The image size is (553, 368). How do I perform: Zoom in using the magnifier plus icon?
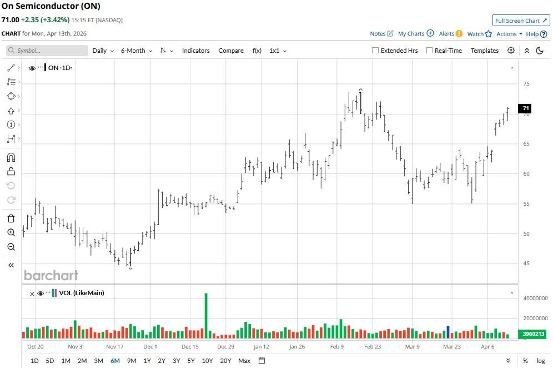point(11,233)
